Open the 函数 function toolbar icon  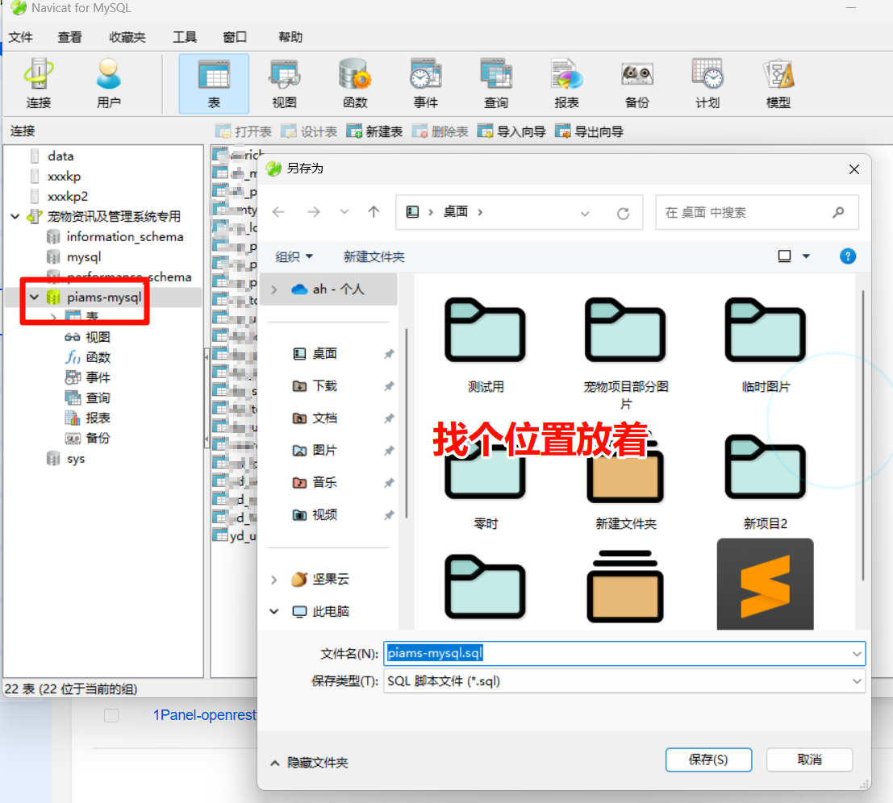pos(355,83)
